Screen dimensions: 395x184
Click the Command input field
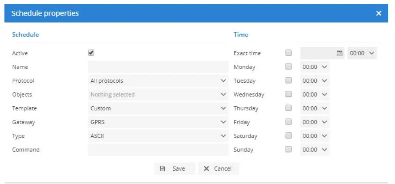coord(158,150)
